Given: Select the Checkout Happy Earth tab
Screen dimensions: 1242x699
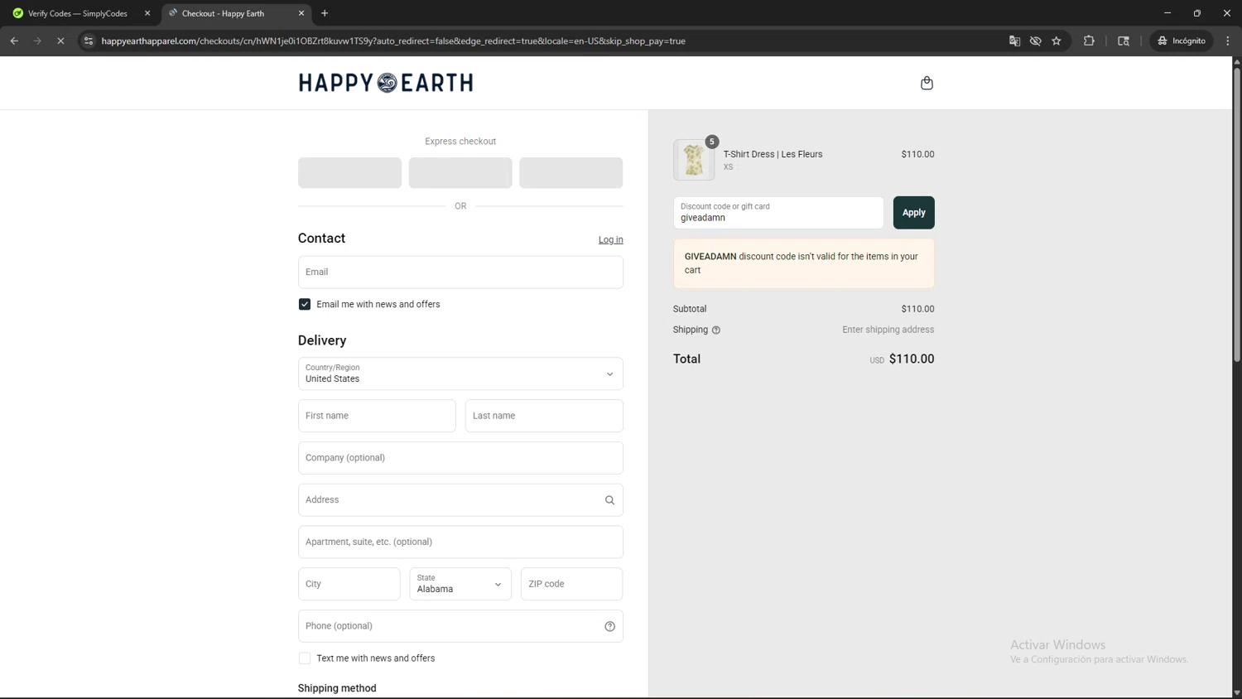Looking at the screenshot, I should 236,13.
